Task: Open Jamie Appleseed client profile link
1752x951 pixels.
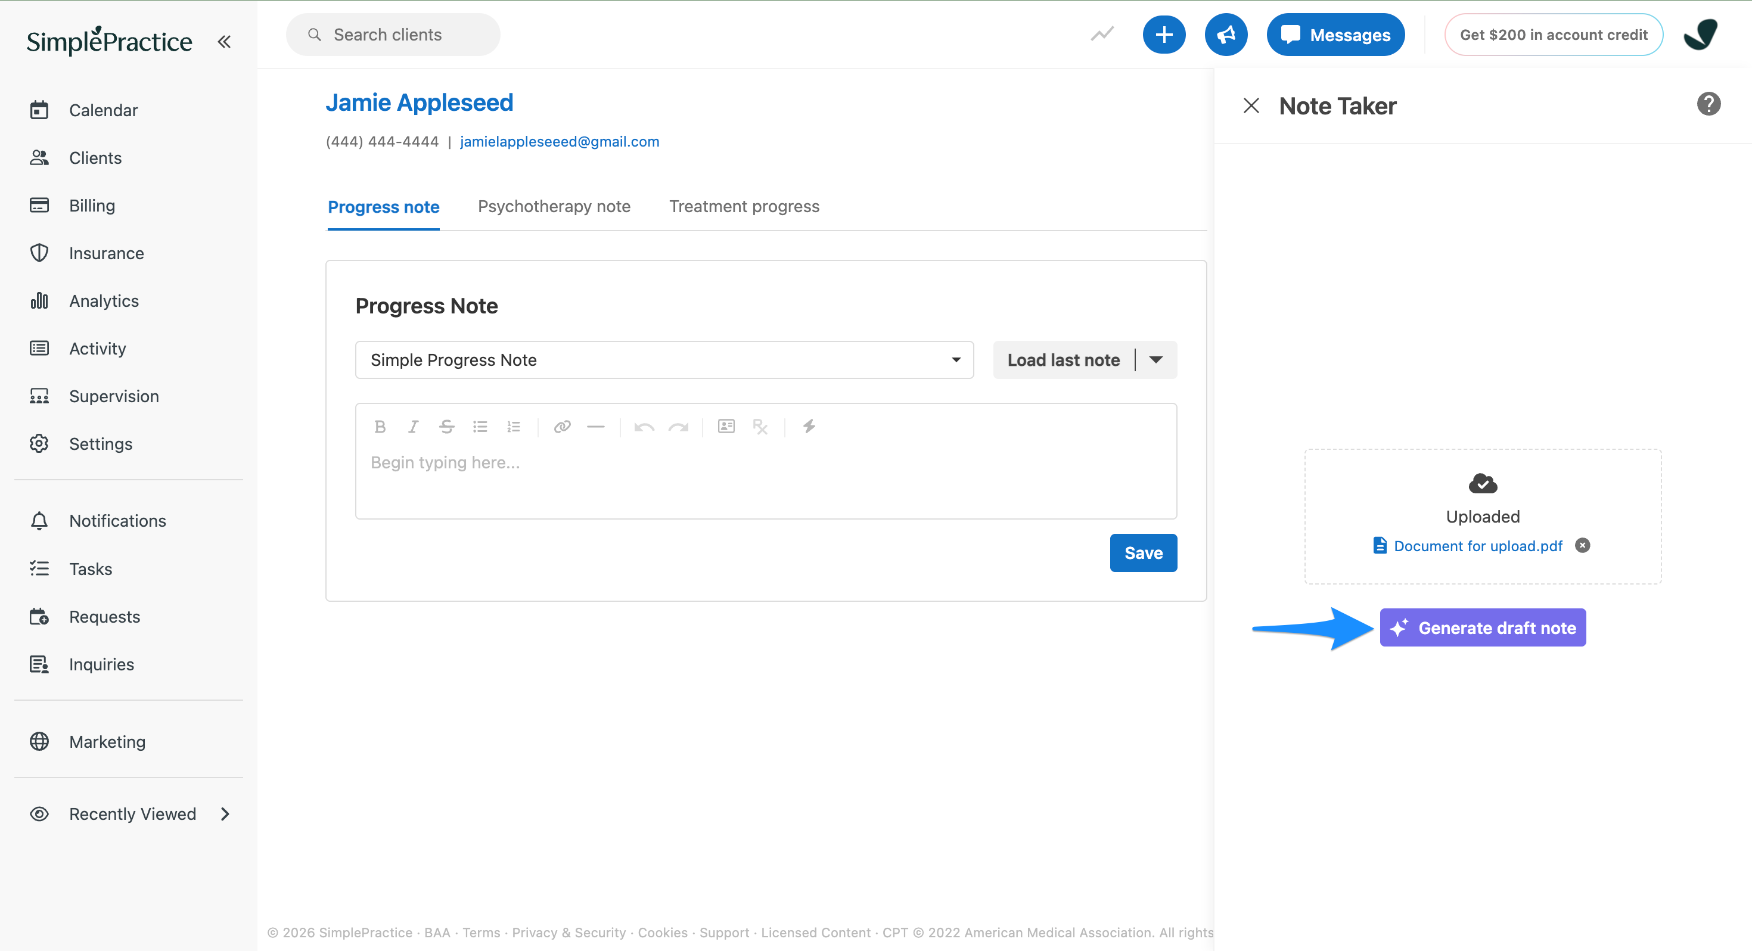Action: point(419,102)
